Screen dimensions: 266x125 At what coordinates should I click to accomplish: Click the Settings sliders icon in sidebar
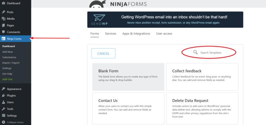3,115
